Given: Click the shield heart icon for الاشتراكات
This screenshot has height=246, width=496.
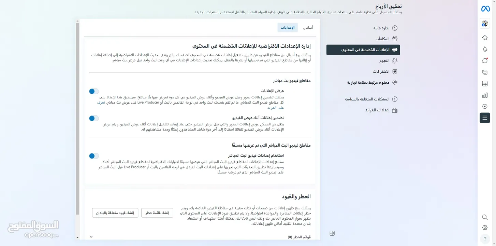Looking at the screenshot, I should [395, 72].
